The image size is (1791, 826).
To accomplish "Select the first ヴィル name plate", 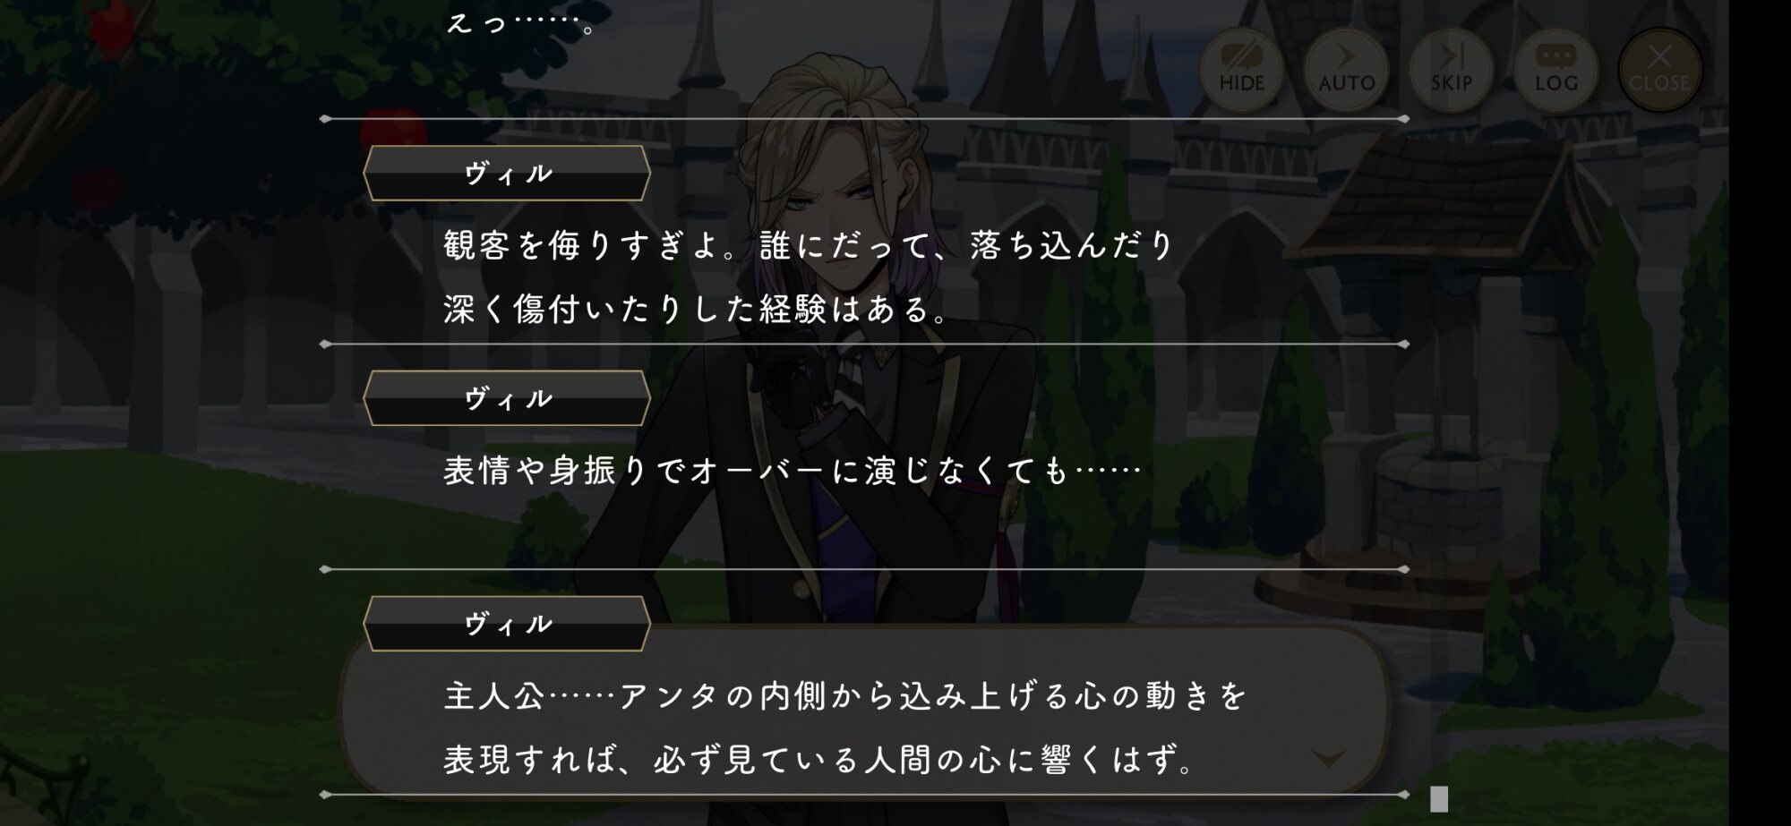I will [507, 174].
